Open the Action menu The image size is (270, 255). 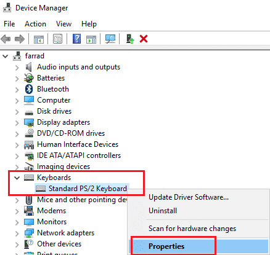point(35,24)
